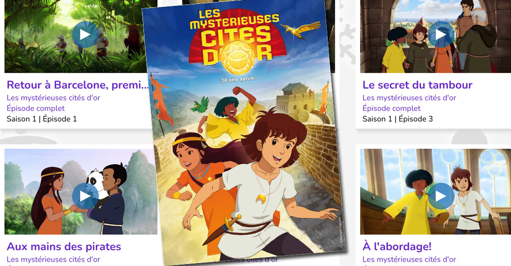Click the Saison 1 Épisode 3 label

397,119
